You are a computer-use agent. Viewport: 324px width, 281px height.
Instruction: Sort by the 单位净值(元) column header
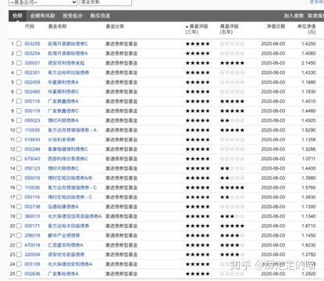tap(307, 29)
